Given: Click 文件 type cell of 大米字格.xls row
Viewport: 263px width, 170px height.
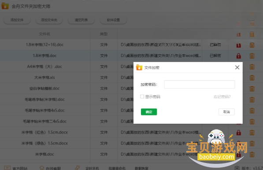Looking at the screenshot, I should (104, 77).
